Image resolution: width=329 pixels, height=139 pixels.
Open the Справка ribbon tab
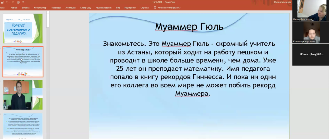click(145, 8)
